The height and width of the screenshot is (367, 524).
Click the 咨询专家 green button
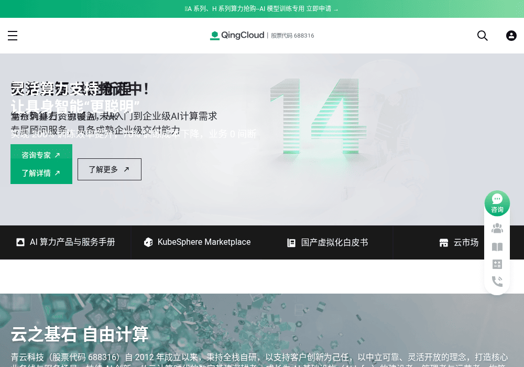(41, 155)
